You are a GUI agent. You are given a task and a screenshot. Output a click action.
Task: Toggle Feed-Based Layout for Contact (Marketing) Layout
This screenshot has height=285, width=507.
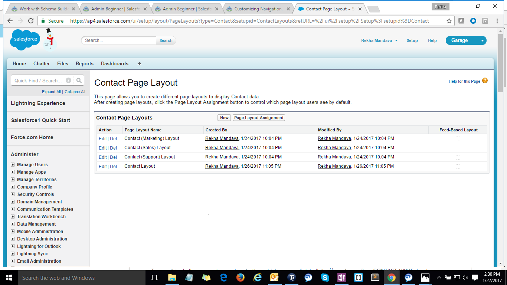458,139
